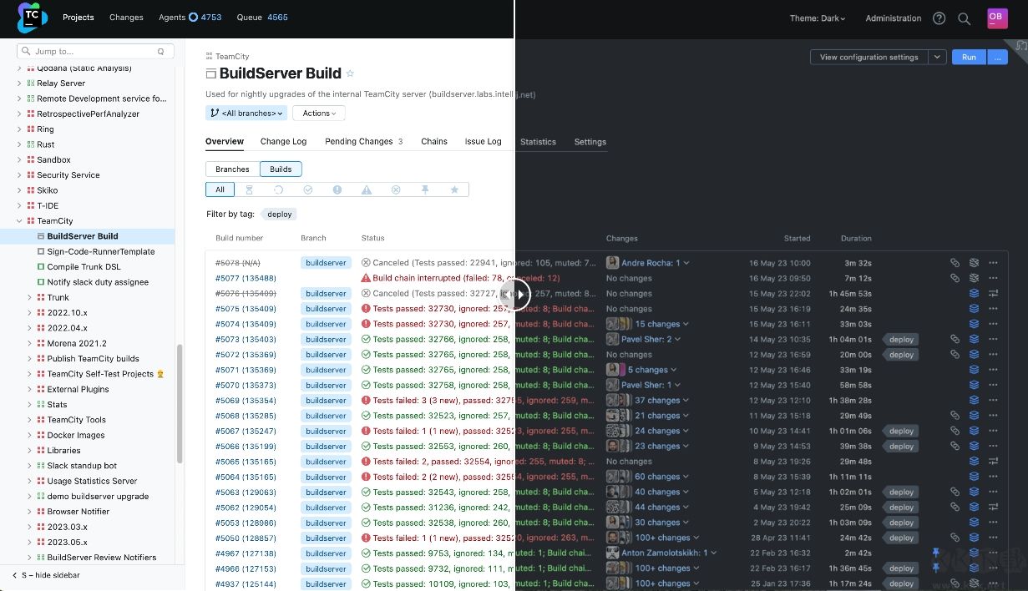Click the Agents status circle icon
1028x591 pixels.
[x=194, y=17]
